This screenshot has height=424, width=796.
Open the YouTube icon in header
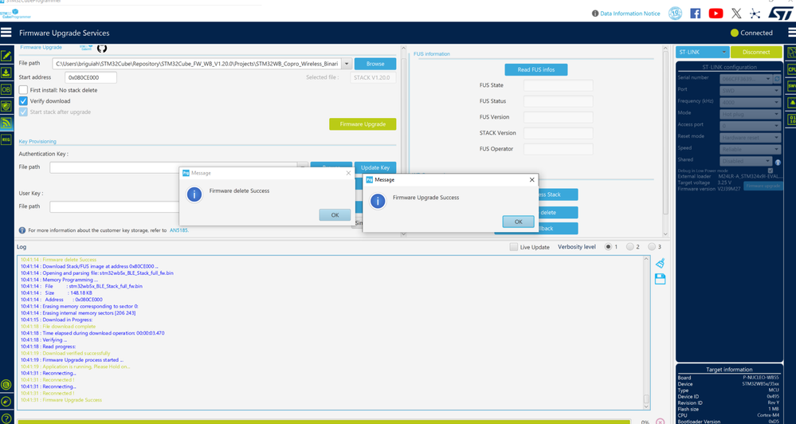point(716,14)
